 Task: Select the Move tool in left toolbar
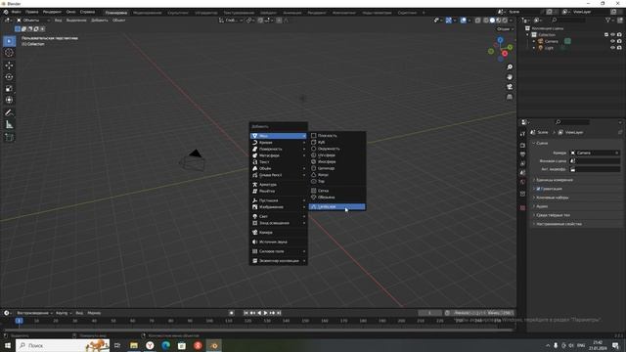click(9, 66)
